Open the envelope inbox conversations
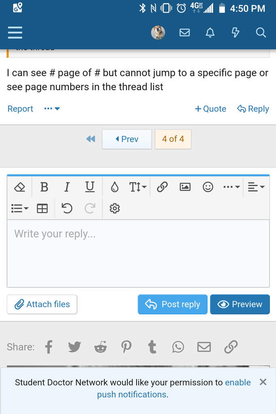Screen dimensions: 276x414 pos(185,32)
